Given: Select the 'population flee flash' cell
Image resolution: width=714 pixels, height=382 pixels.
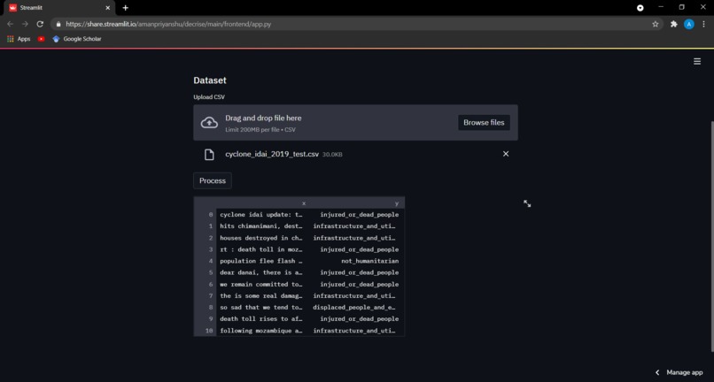Looking at the screenshot, I should click(x=261, y=261).
